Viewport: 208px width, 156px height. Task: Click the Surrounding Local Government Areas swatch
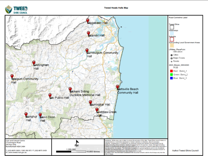(172, 45)
